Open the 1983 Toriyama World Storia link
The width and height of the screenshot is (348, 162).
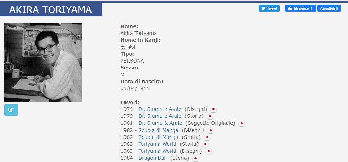coord(157,144)
